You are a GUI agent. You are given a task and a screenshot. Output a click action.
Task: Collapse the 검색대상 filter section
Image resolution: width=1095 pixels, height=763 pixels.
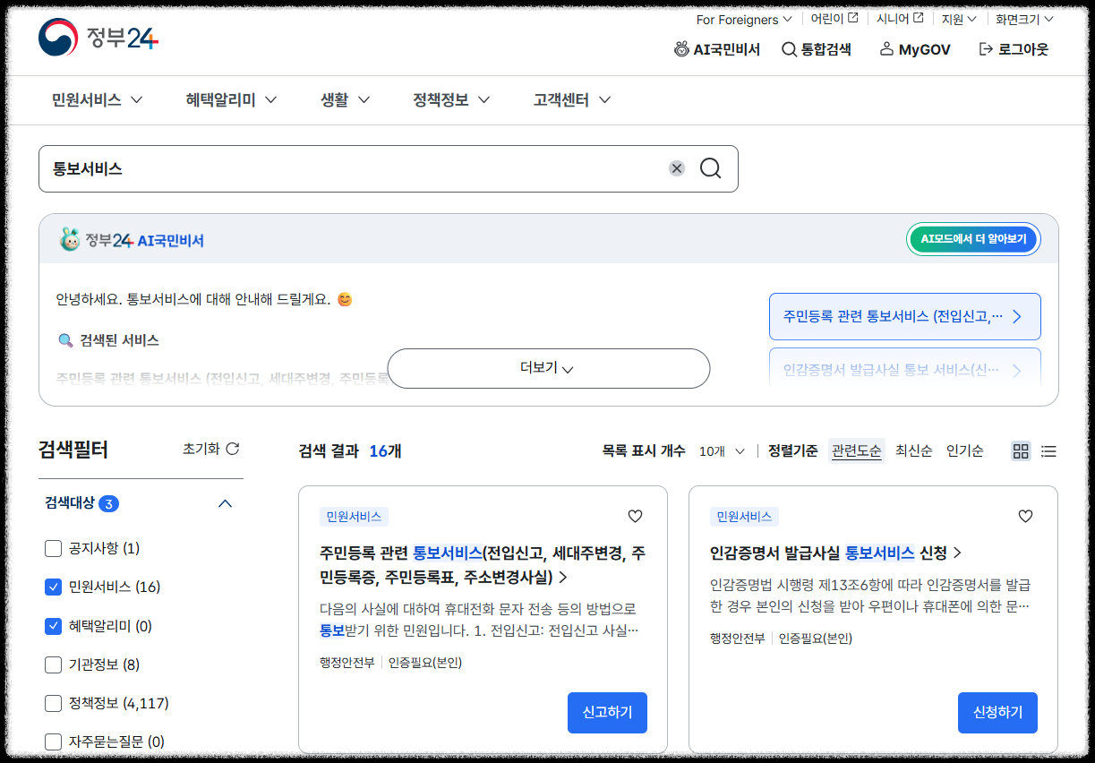(x=226, y=503)
